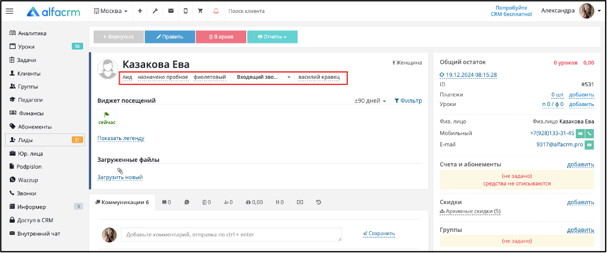Click the green сейчас flag in visits widget

107,118
